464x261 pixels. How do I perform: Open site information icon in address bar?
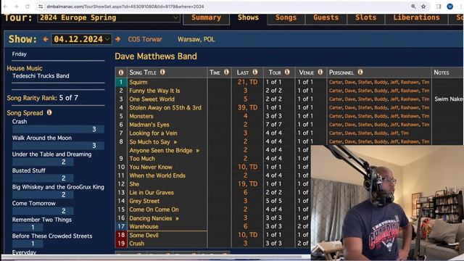[x=41, y=7]
